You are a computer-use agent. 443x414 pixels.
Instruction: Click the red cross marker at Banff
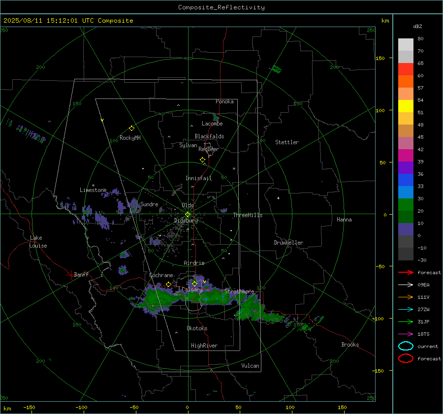70,275
